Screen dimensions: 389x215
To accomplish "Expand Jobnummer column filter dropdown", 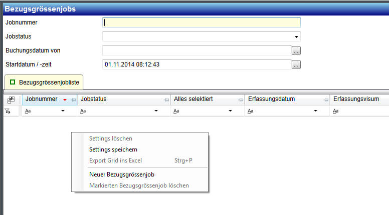I will pos(63,111).
